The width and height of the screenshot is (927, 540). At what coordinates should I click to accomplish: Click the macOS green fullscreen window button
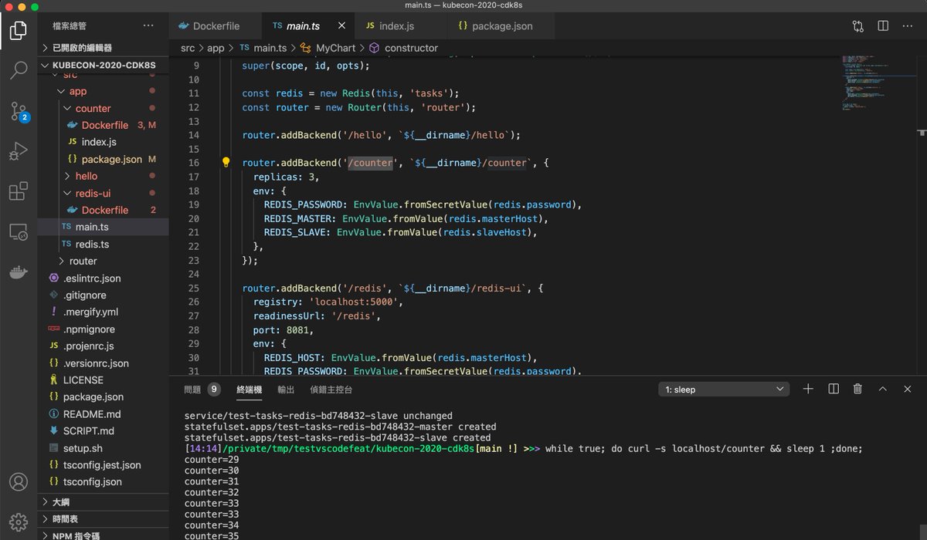pos(35,6)
